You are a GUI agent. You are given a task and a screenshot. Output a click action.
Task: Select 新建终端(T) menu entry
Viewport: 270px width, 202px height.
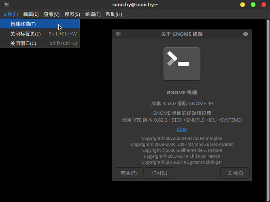click(x=40, y=24)
